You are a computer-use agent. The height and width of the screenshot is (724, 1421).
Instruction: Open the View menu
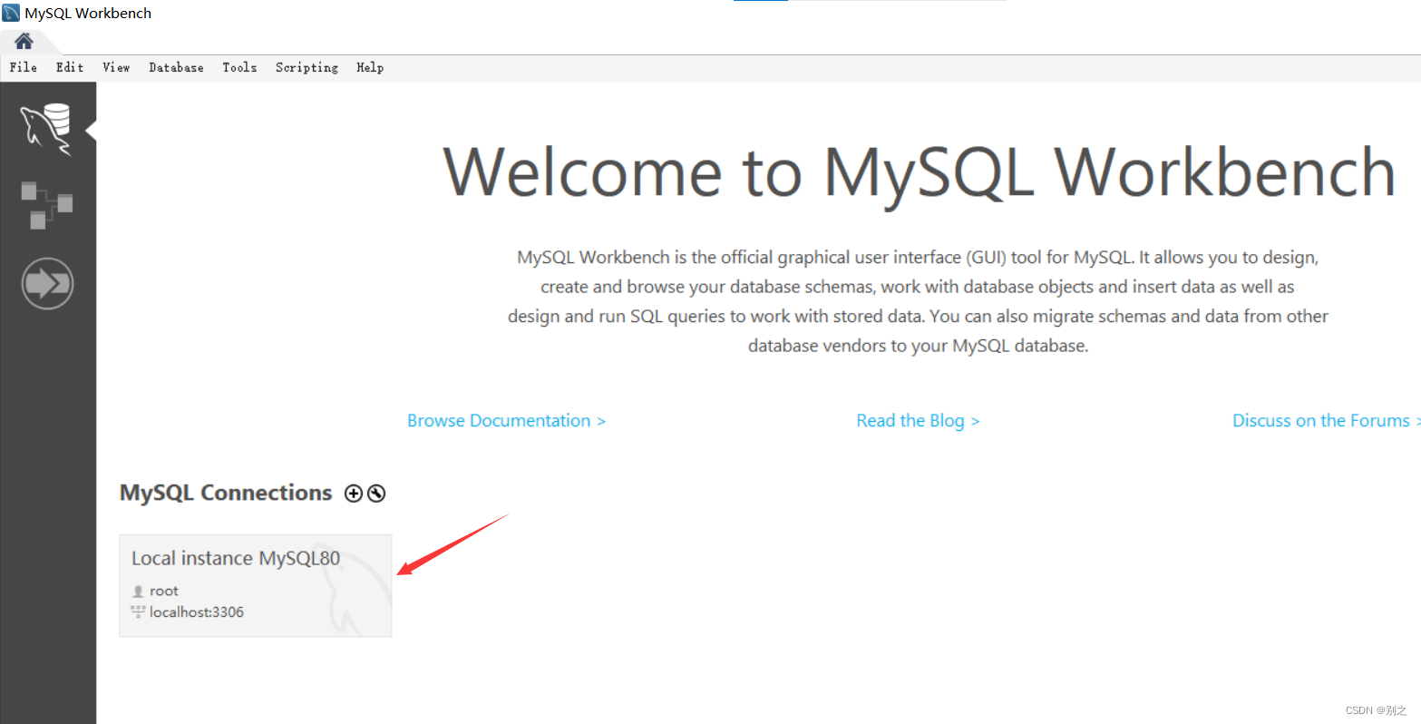click(116, 67)
